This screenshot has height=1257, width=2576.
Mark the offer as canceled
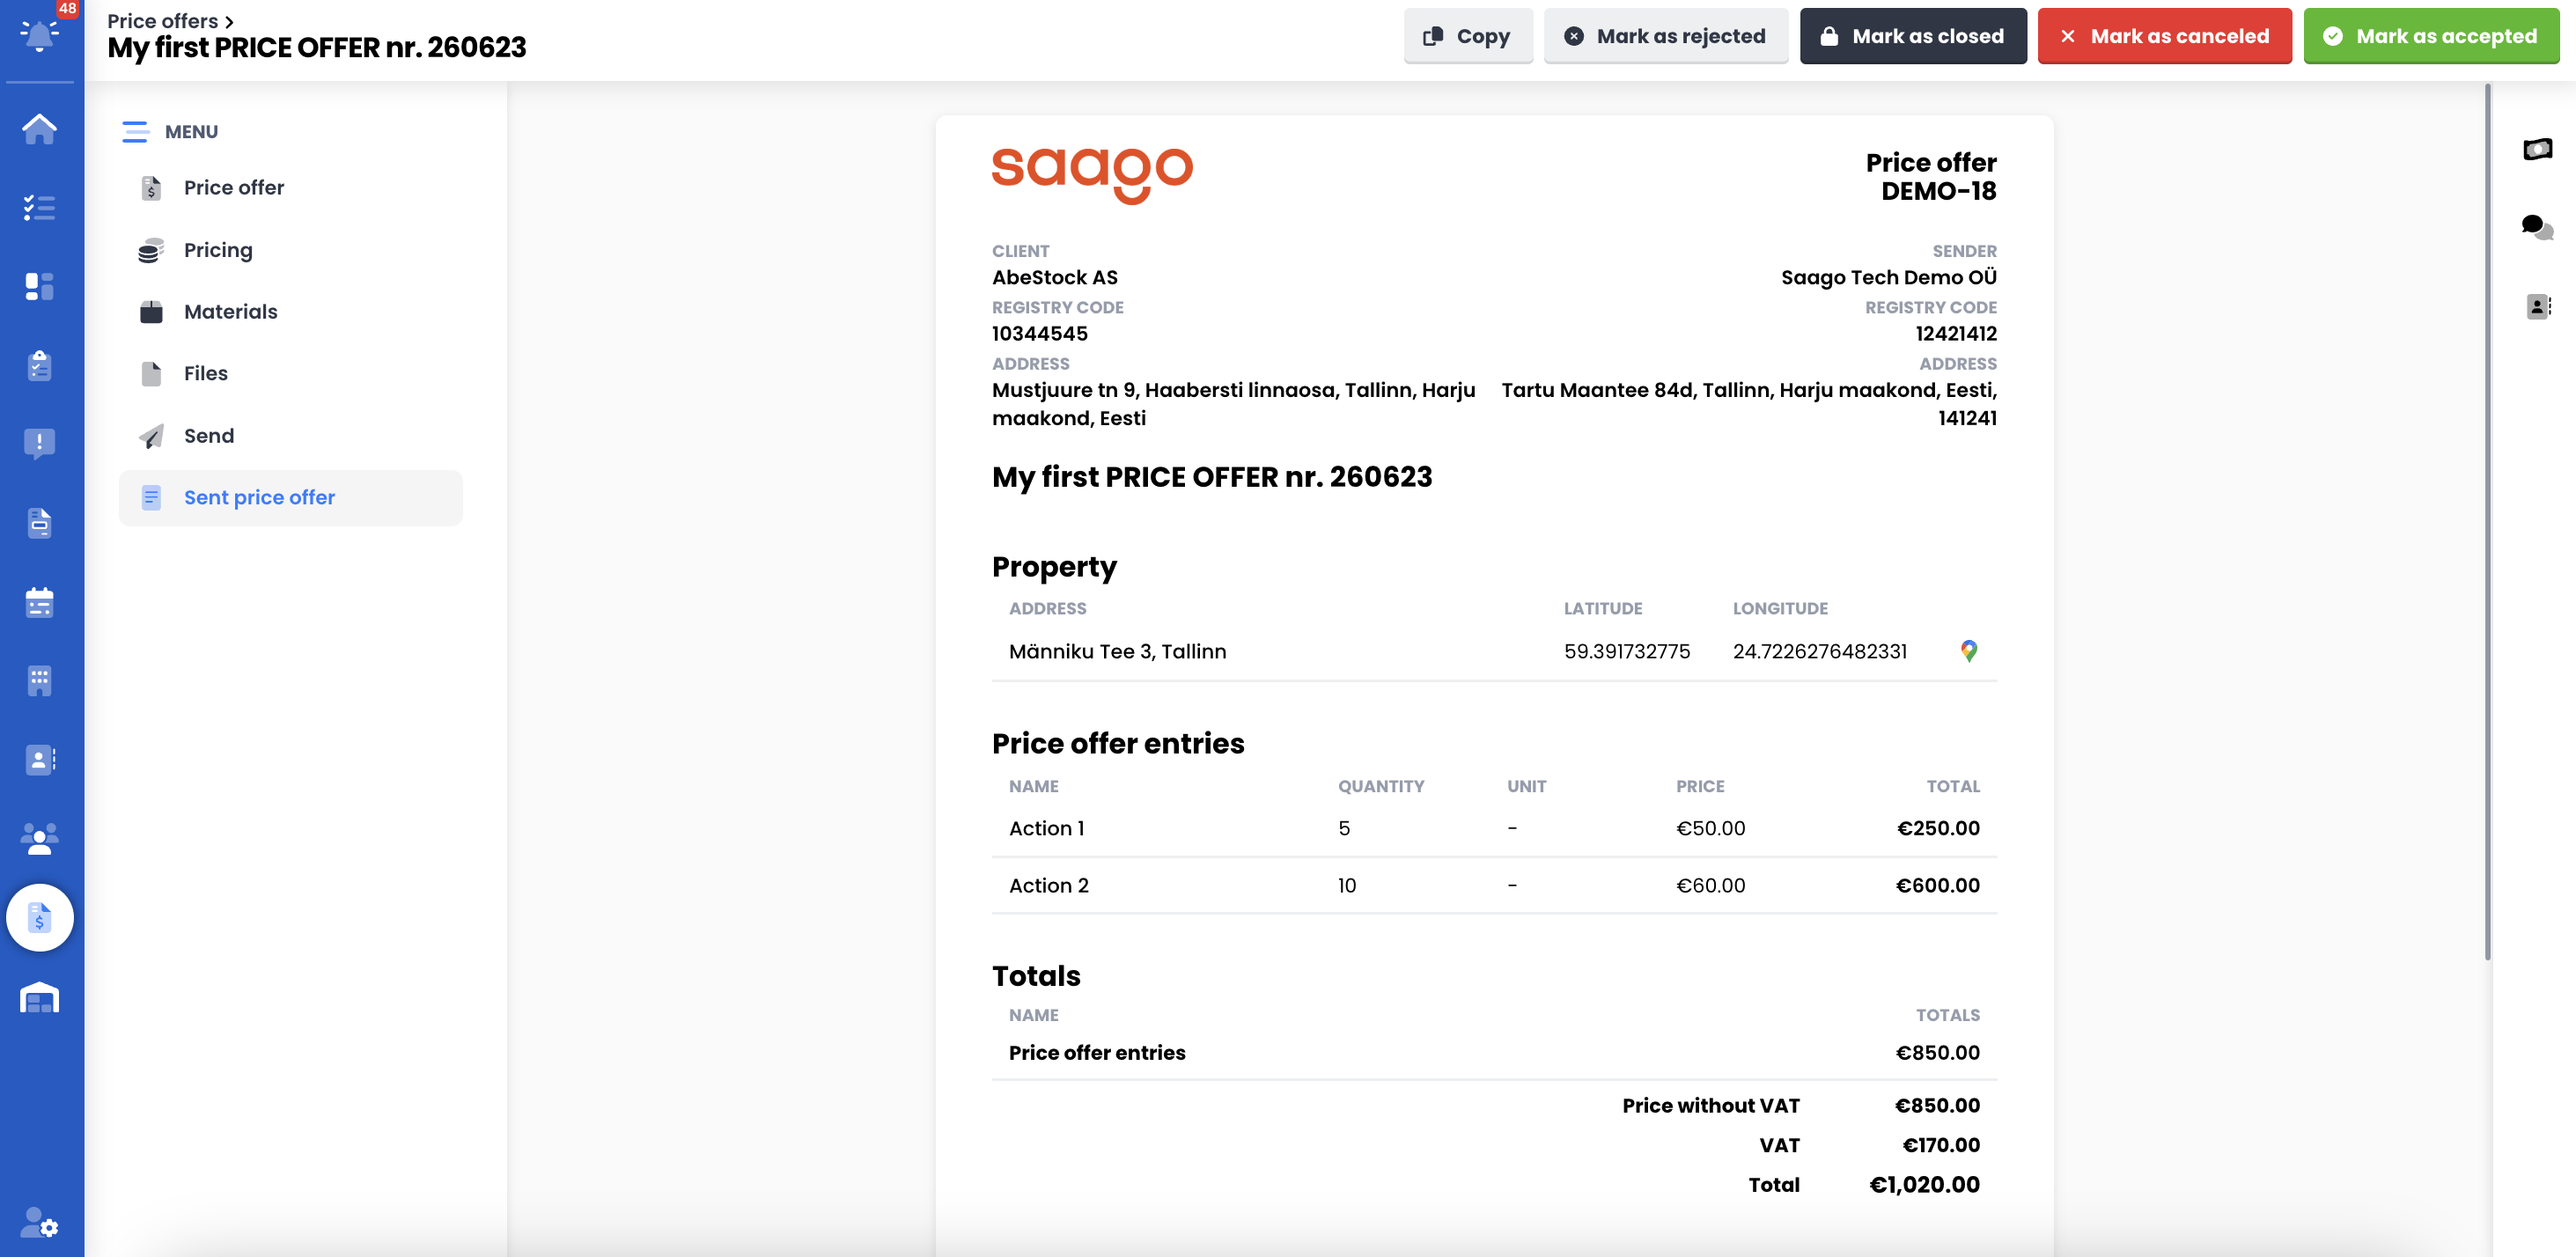click(2164, 36)
